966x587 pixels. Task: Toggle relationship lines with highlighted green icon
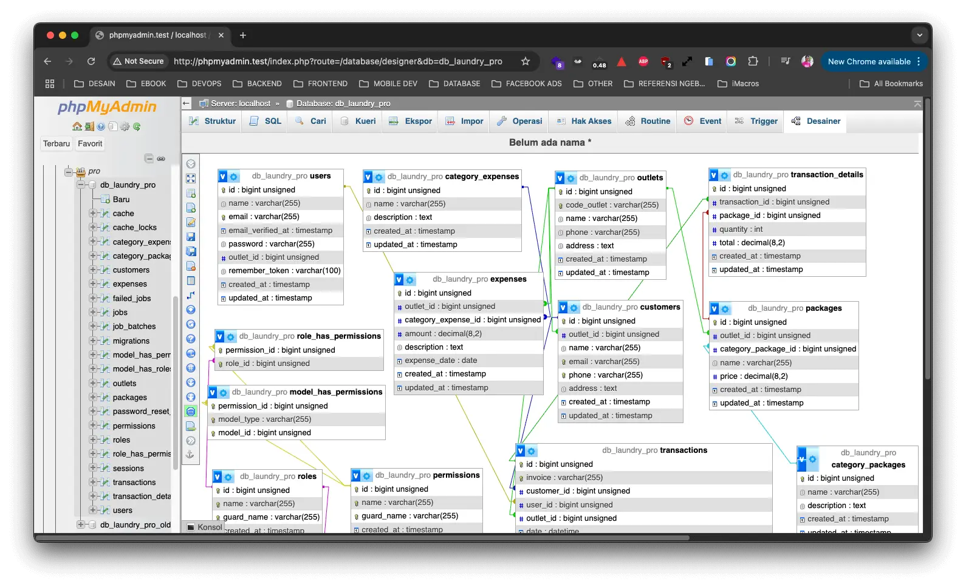(191, 412)
